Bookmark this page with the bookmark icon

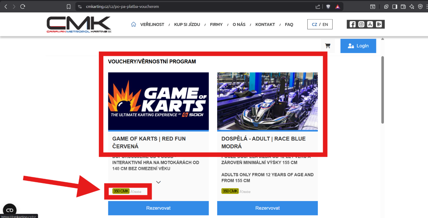click(69, 6)
